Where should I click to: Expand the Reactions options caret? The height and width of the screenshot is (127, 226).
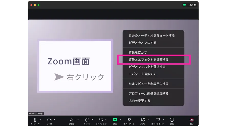coord(106,120)
